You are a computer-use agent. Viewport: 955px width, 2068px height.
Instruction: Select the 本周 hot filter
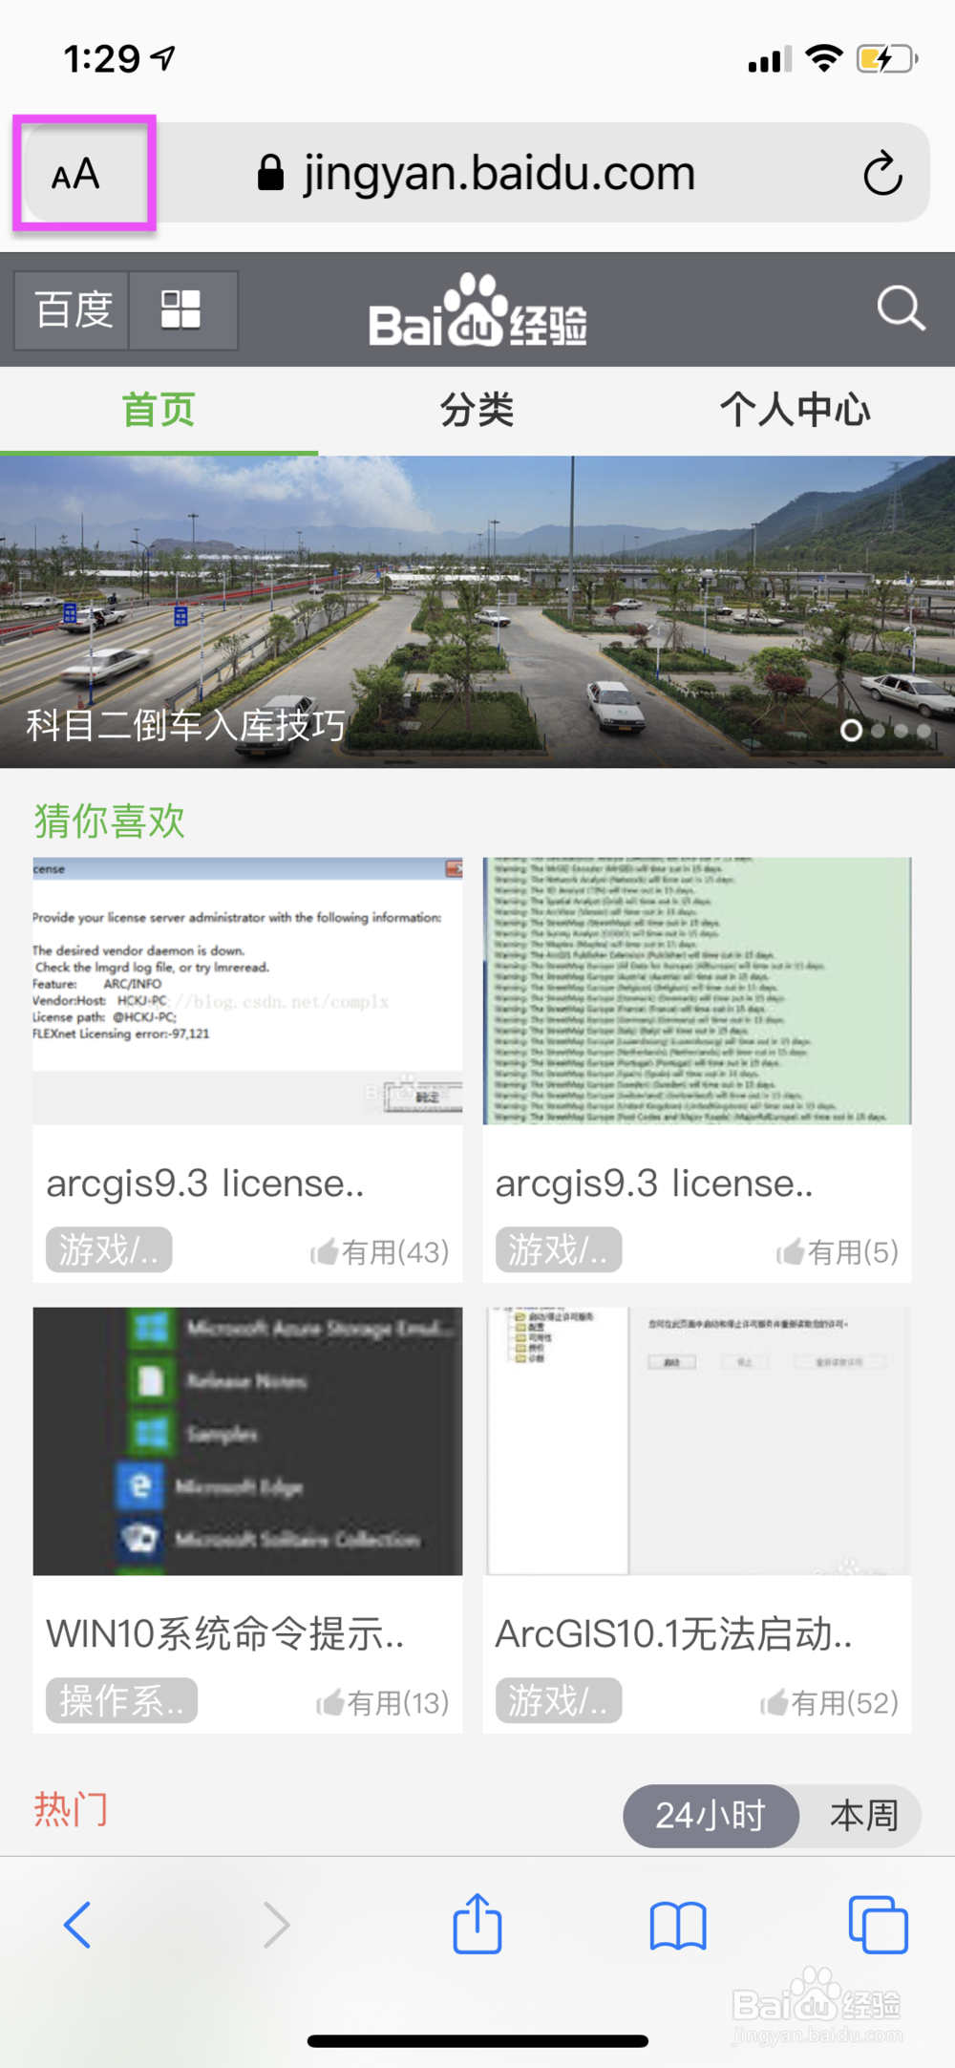click(x=863, y=1816)
